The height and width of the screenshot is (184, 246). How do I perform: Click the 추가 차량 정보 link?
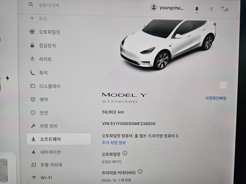click(x=114, y=143)
